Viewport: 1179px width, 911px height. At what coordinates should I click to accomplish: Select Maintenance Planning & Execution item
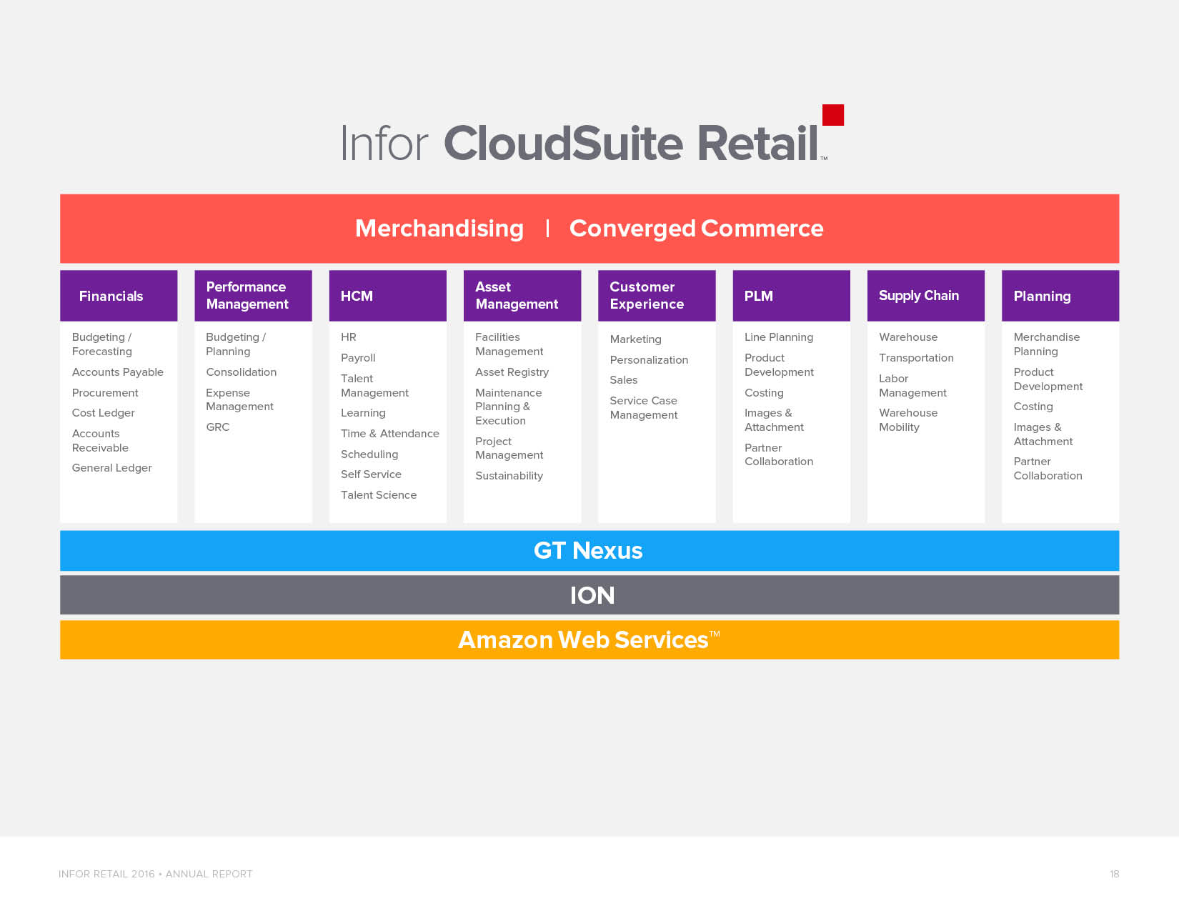pos(509,407)
